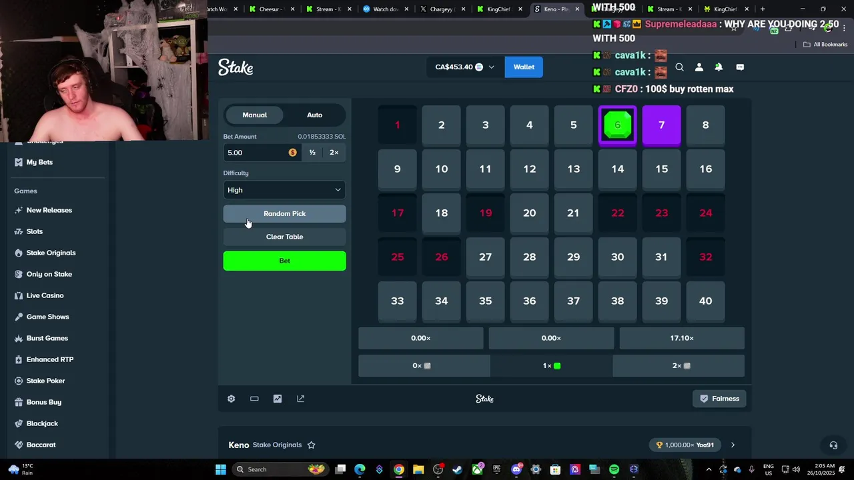Double the bet with 2× button
The image size is (854, 480).
pos(334,153)
